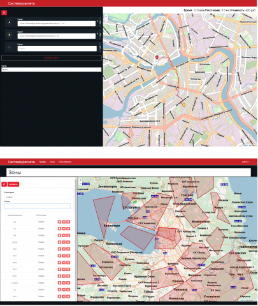Zoom in on the route map
The width and height of the screenshot is (258, 306).
106,17
